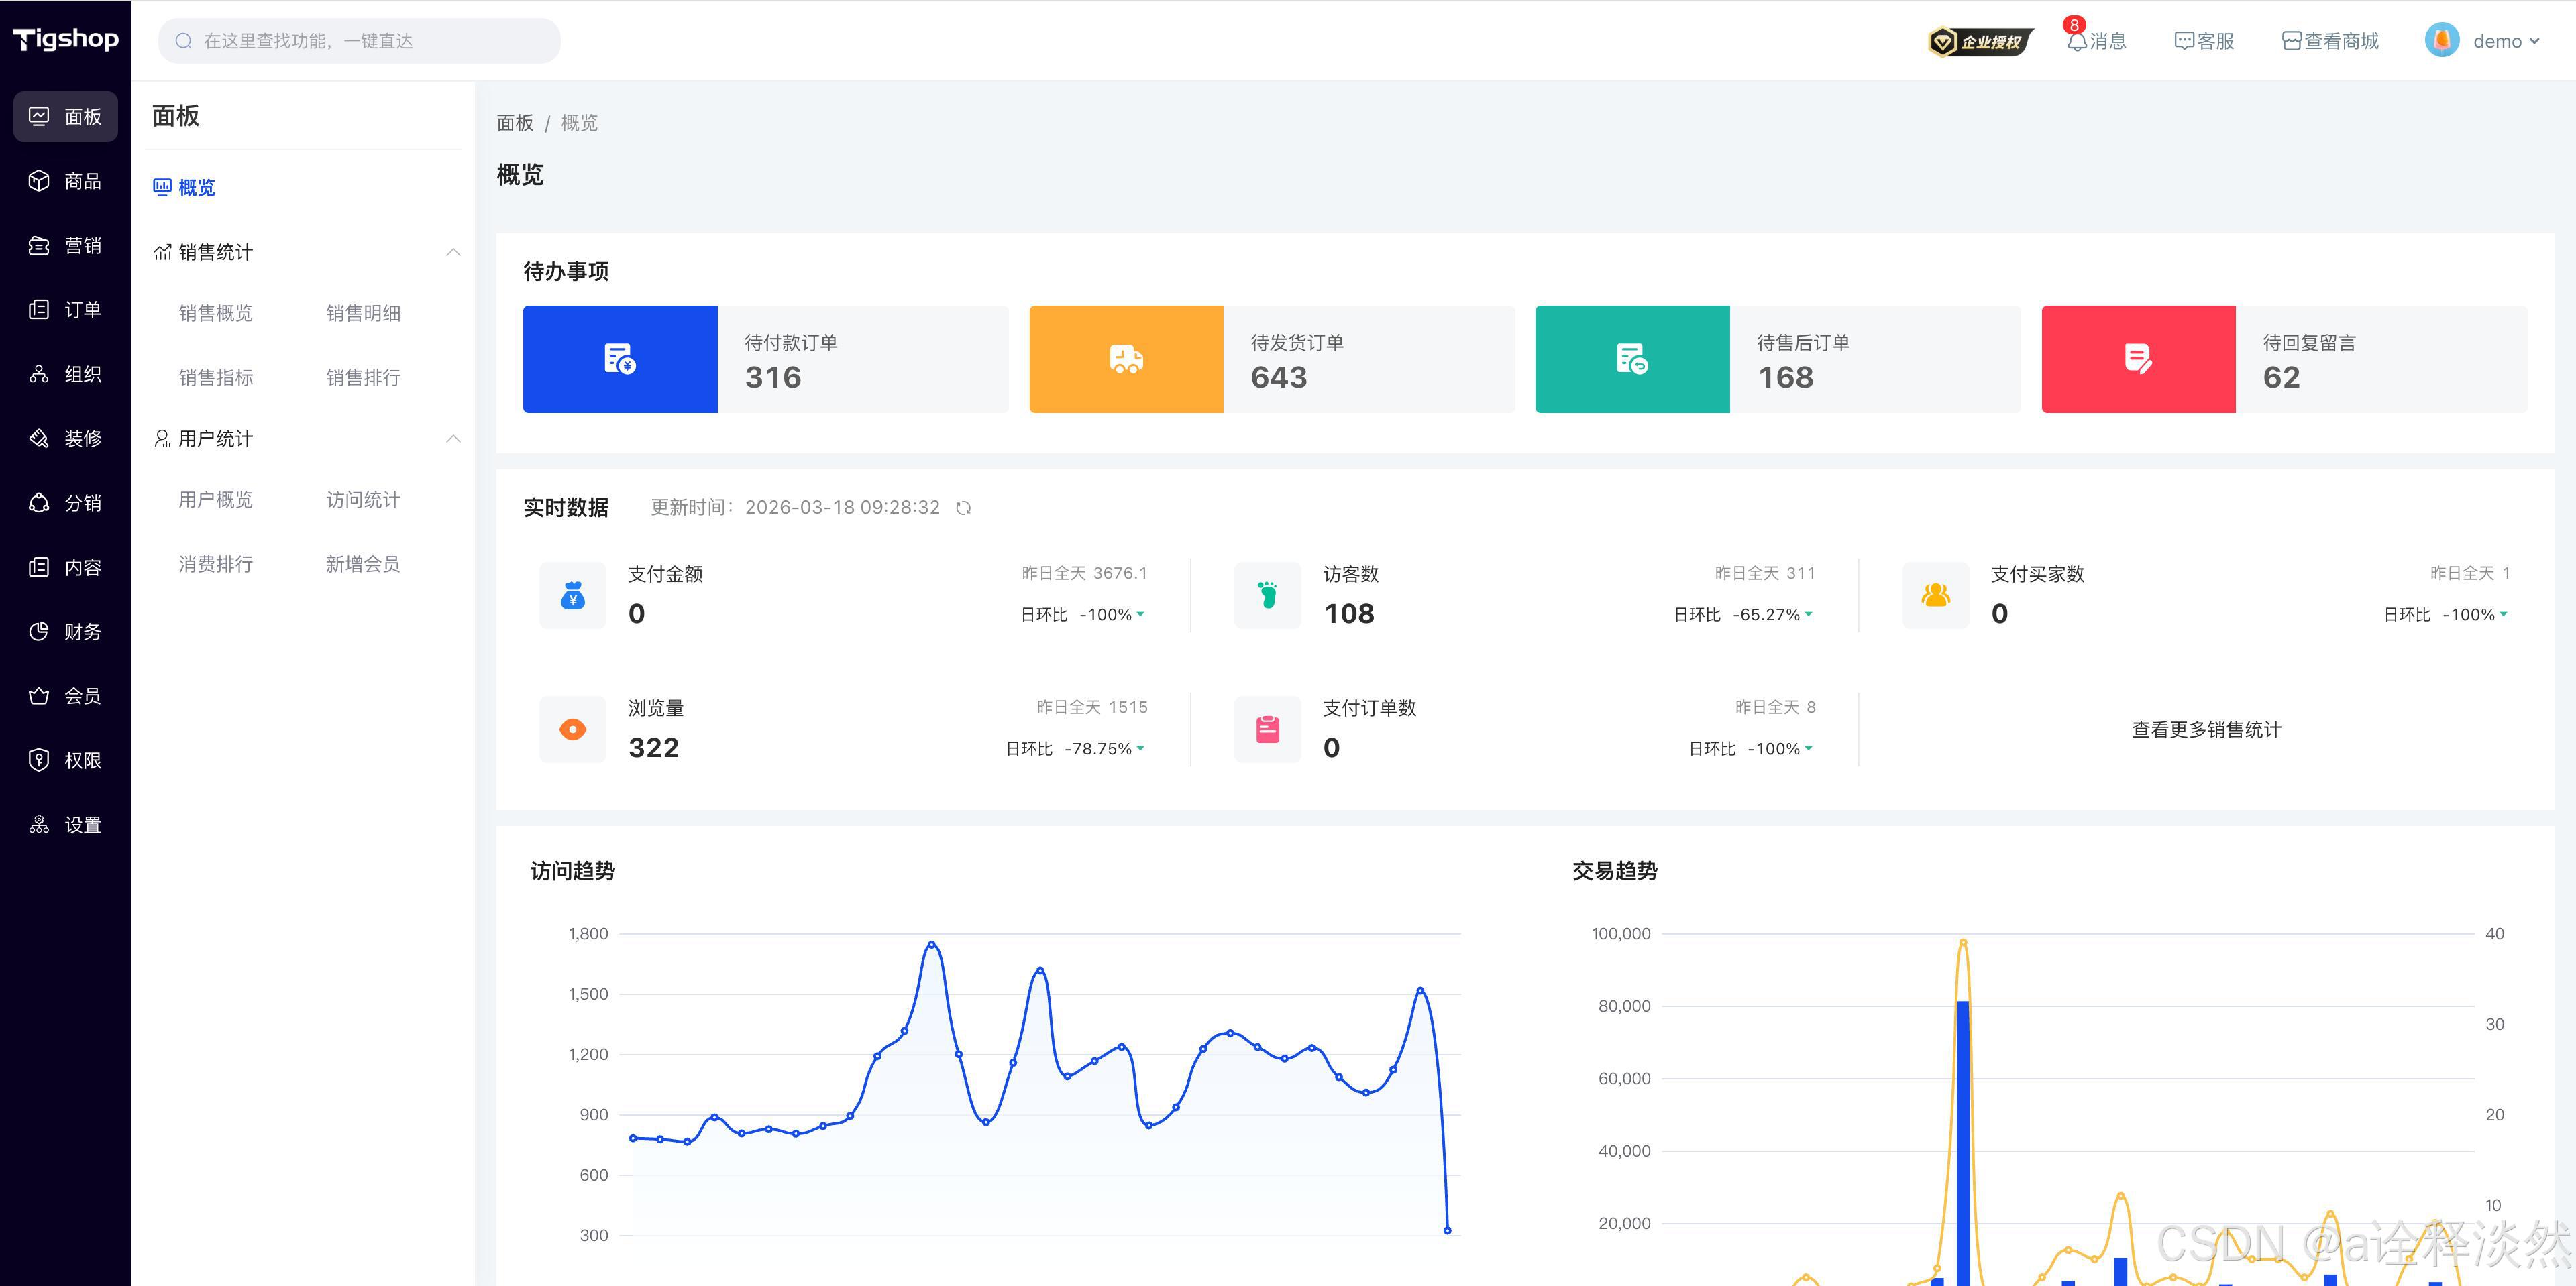Go to 销售明细 submenu link
Viewport: 2576px width, 1286px height.
click(363, 314)
